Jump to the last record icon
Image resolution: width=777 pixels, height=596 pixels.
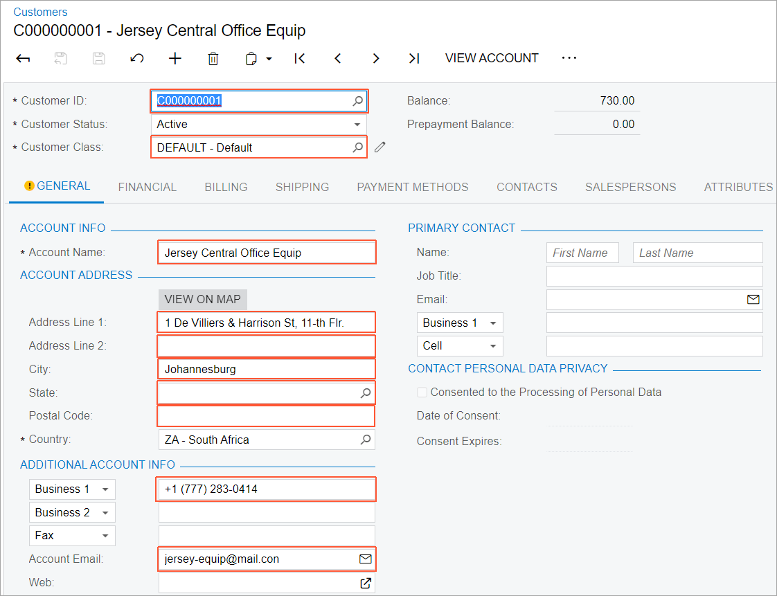[x=414, y=59]
